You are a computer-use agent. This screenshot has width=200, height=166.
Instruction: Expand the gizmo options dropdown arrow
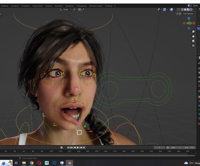point(167,10)
